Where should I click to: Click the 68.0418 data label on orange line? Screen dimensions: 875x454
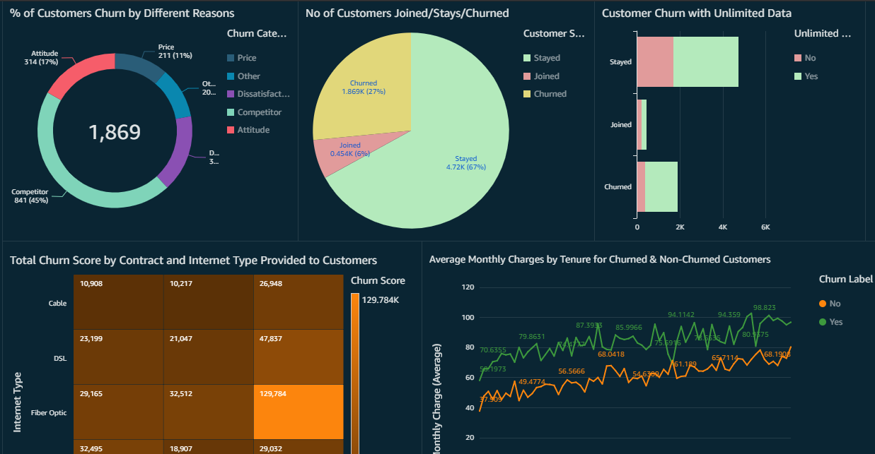pyautogui.click(x=611, y=354)
